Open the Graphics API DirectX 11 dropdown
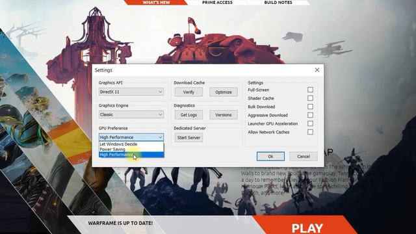Image resolution: width=416 pixels, height=234 pixels. tap(131, 92)
